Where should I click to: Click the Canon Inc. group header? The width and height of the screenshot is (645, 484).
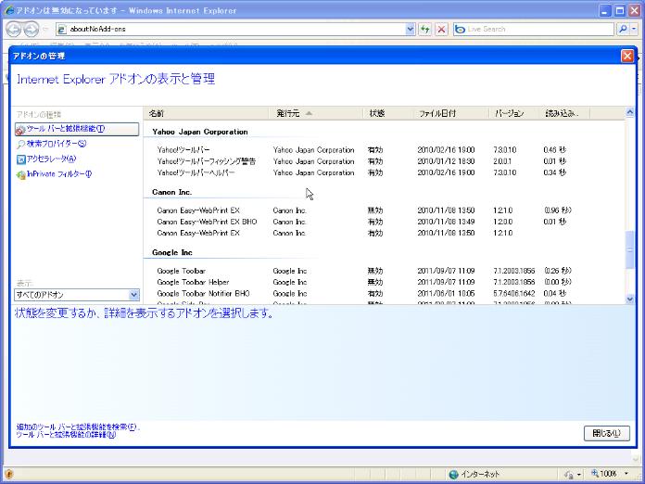point(172,192)
